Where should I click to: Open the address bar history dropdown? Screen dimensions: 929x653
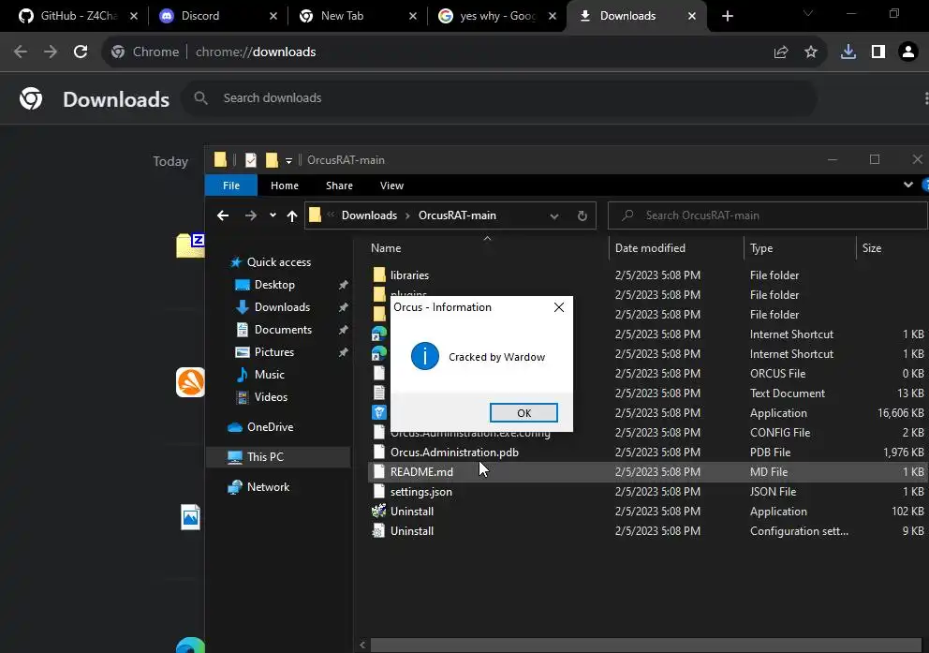tap(554, 216)
